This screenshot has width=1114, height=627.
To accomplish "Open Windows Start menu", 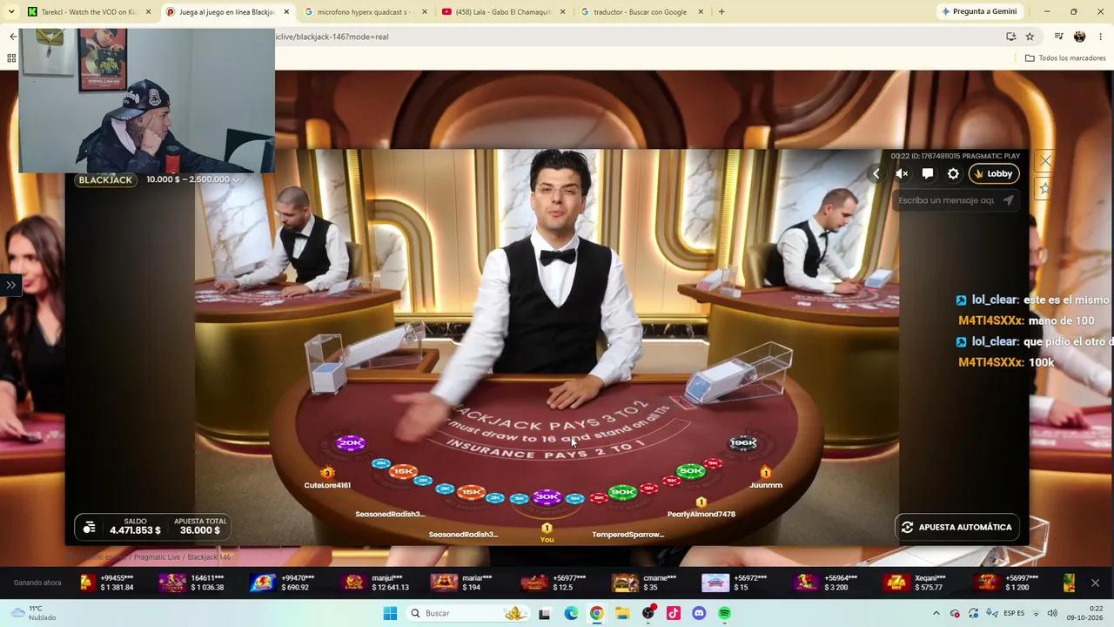I will (x=390, y=613).
